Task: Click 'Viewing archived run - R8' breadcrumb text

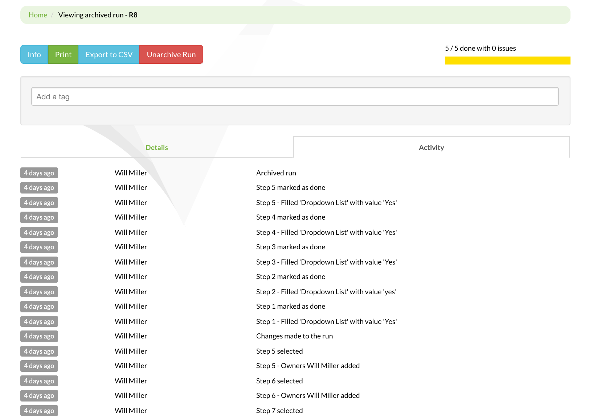Action: point(98,15)
